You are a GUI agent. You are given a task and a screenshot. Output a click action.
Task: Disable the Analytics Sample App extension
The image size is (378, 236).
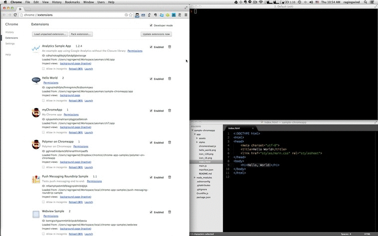151,47
